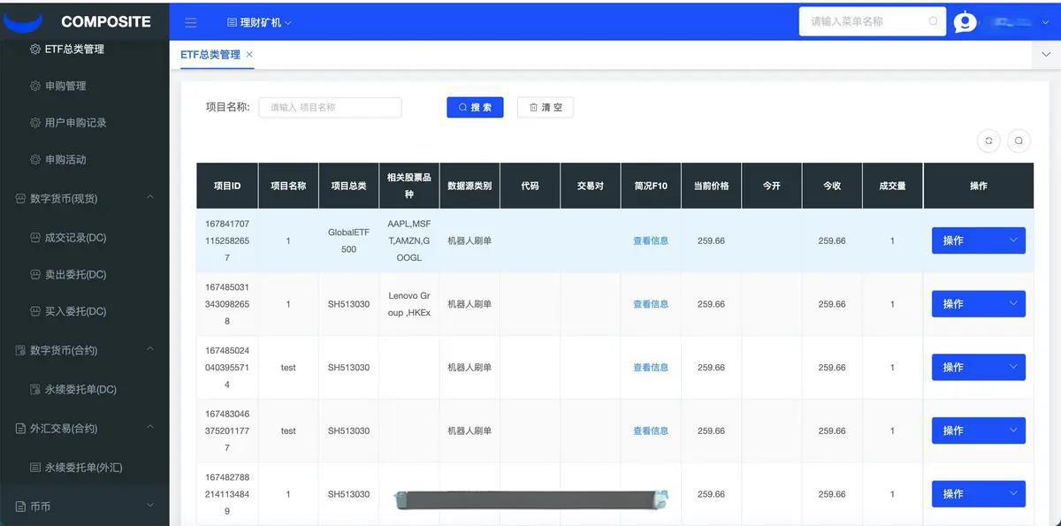The image size is (1061, 526).
Task: Click the gear icon beside 申购活动
Action: click(35, 160)
